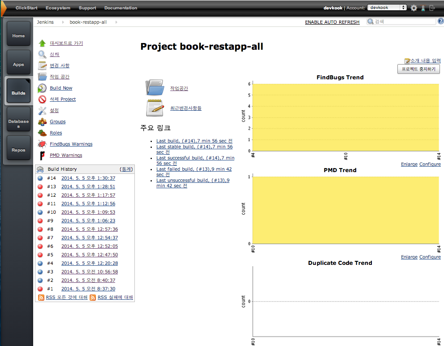Click the wrench configure icon
The width and height of the screenshot is (444, 346).
pos(42,111)
